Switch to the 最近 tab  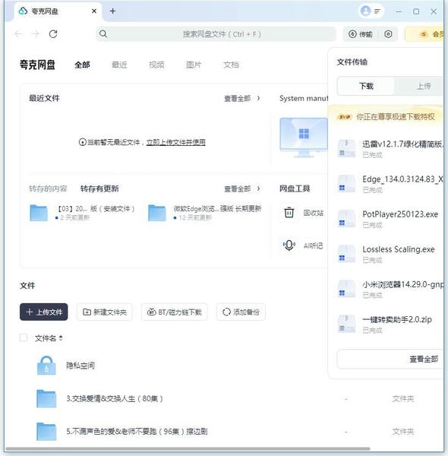click(x=119, y=65)
